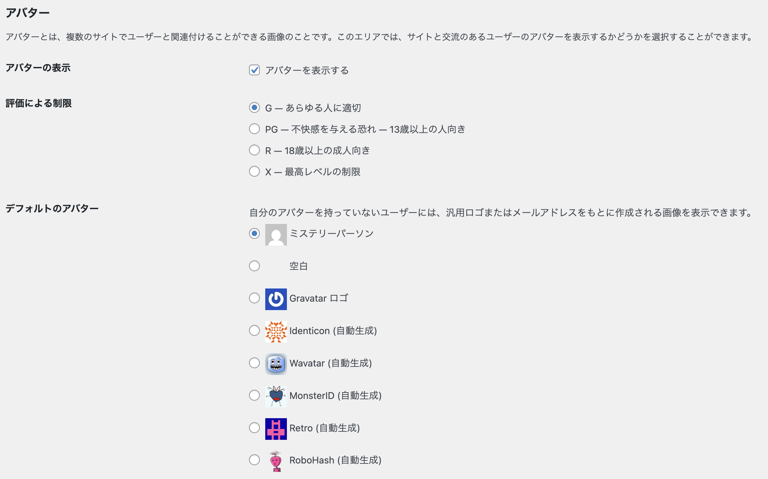Click the Retro pixel avatar icon
The height and width of the screenshot is (479, 768).
[x=276, y=429]
